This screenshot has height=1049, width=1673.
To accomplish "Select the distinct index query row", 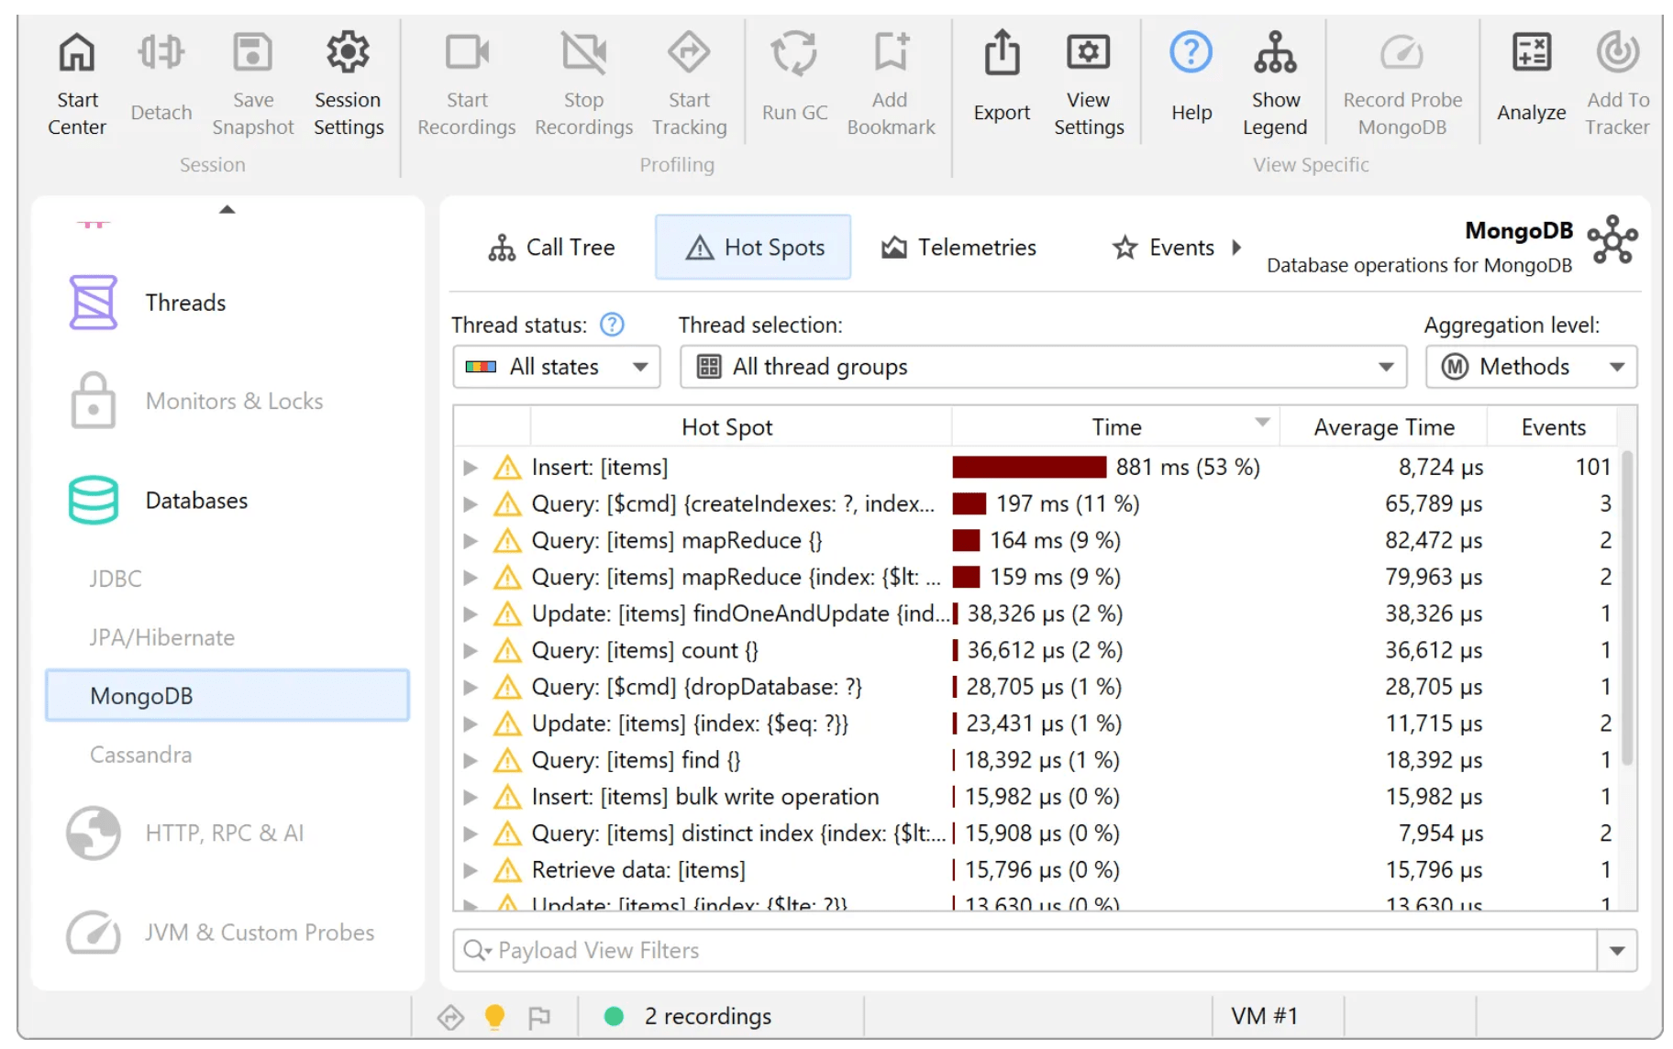I will 1037,834.
